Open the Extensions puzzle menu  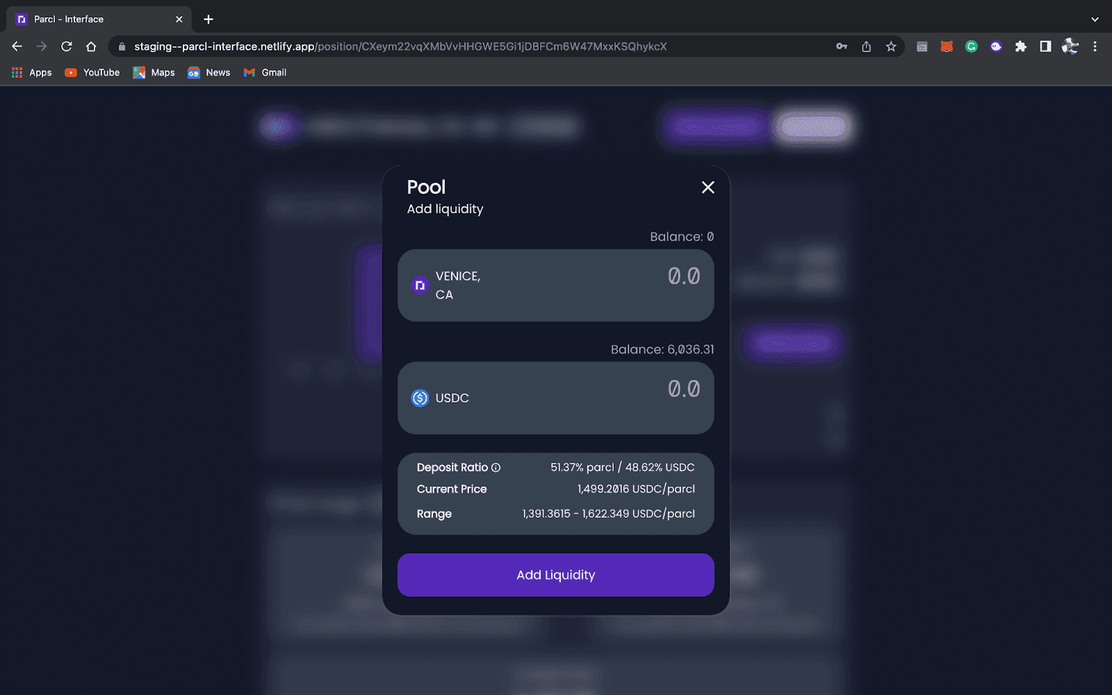[1021, 47]
